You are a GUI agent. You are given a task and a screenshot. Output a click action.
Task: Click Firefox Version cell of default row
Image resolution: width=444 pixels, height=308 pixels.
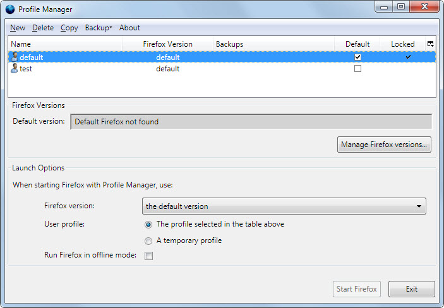[167, 57]
